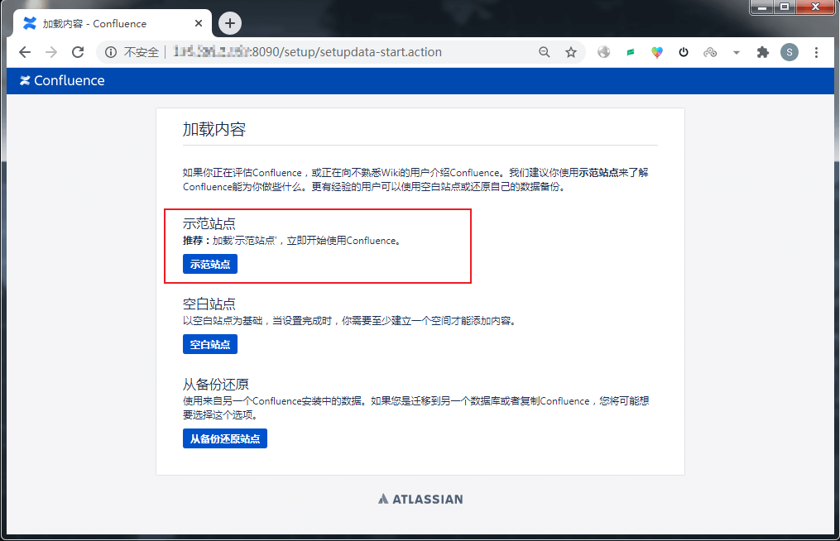Click the grey globe extension icon
The width and height of the screenshot is (840, 541).
tap(604, 52)
